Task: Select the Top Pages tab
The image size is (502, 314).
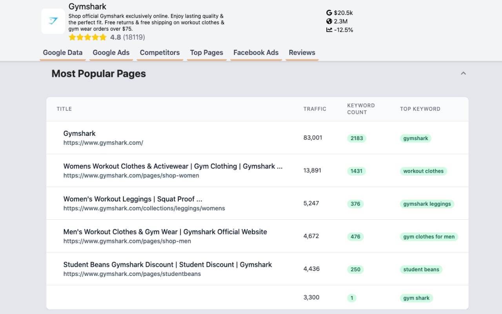Action: [207, 53]
